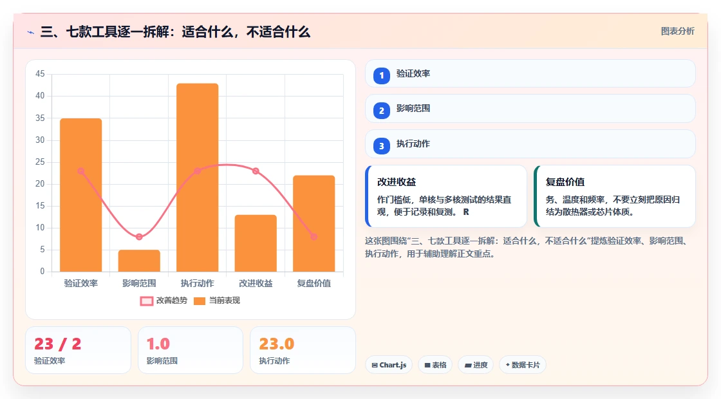Image resolution: width=721 pixels, height=399 pixels.
Task: Toggle the 当前表现 legend label
Action: [x=225, y=301]
